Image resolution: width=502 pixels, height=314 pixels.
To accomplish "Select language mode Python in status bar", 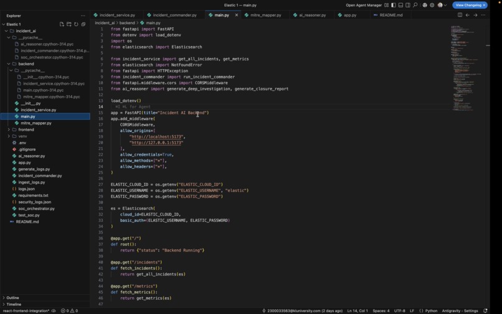I will (x=431, y=311).
